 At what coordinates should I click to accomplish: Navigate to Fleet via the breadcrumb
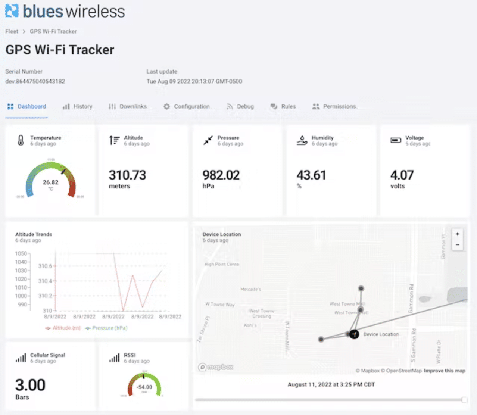[12, 31]
